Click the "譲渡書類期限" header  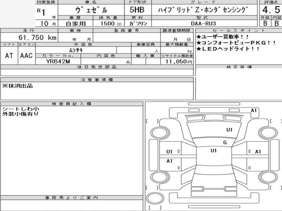177,30
